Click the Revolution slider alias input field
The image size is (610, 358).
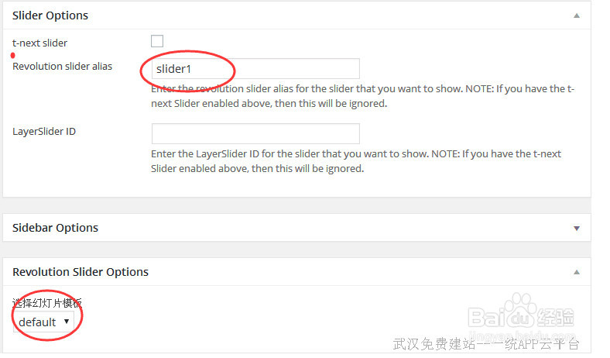pyautogui.click(x=255, y=69)
